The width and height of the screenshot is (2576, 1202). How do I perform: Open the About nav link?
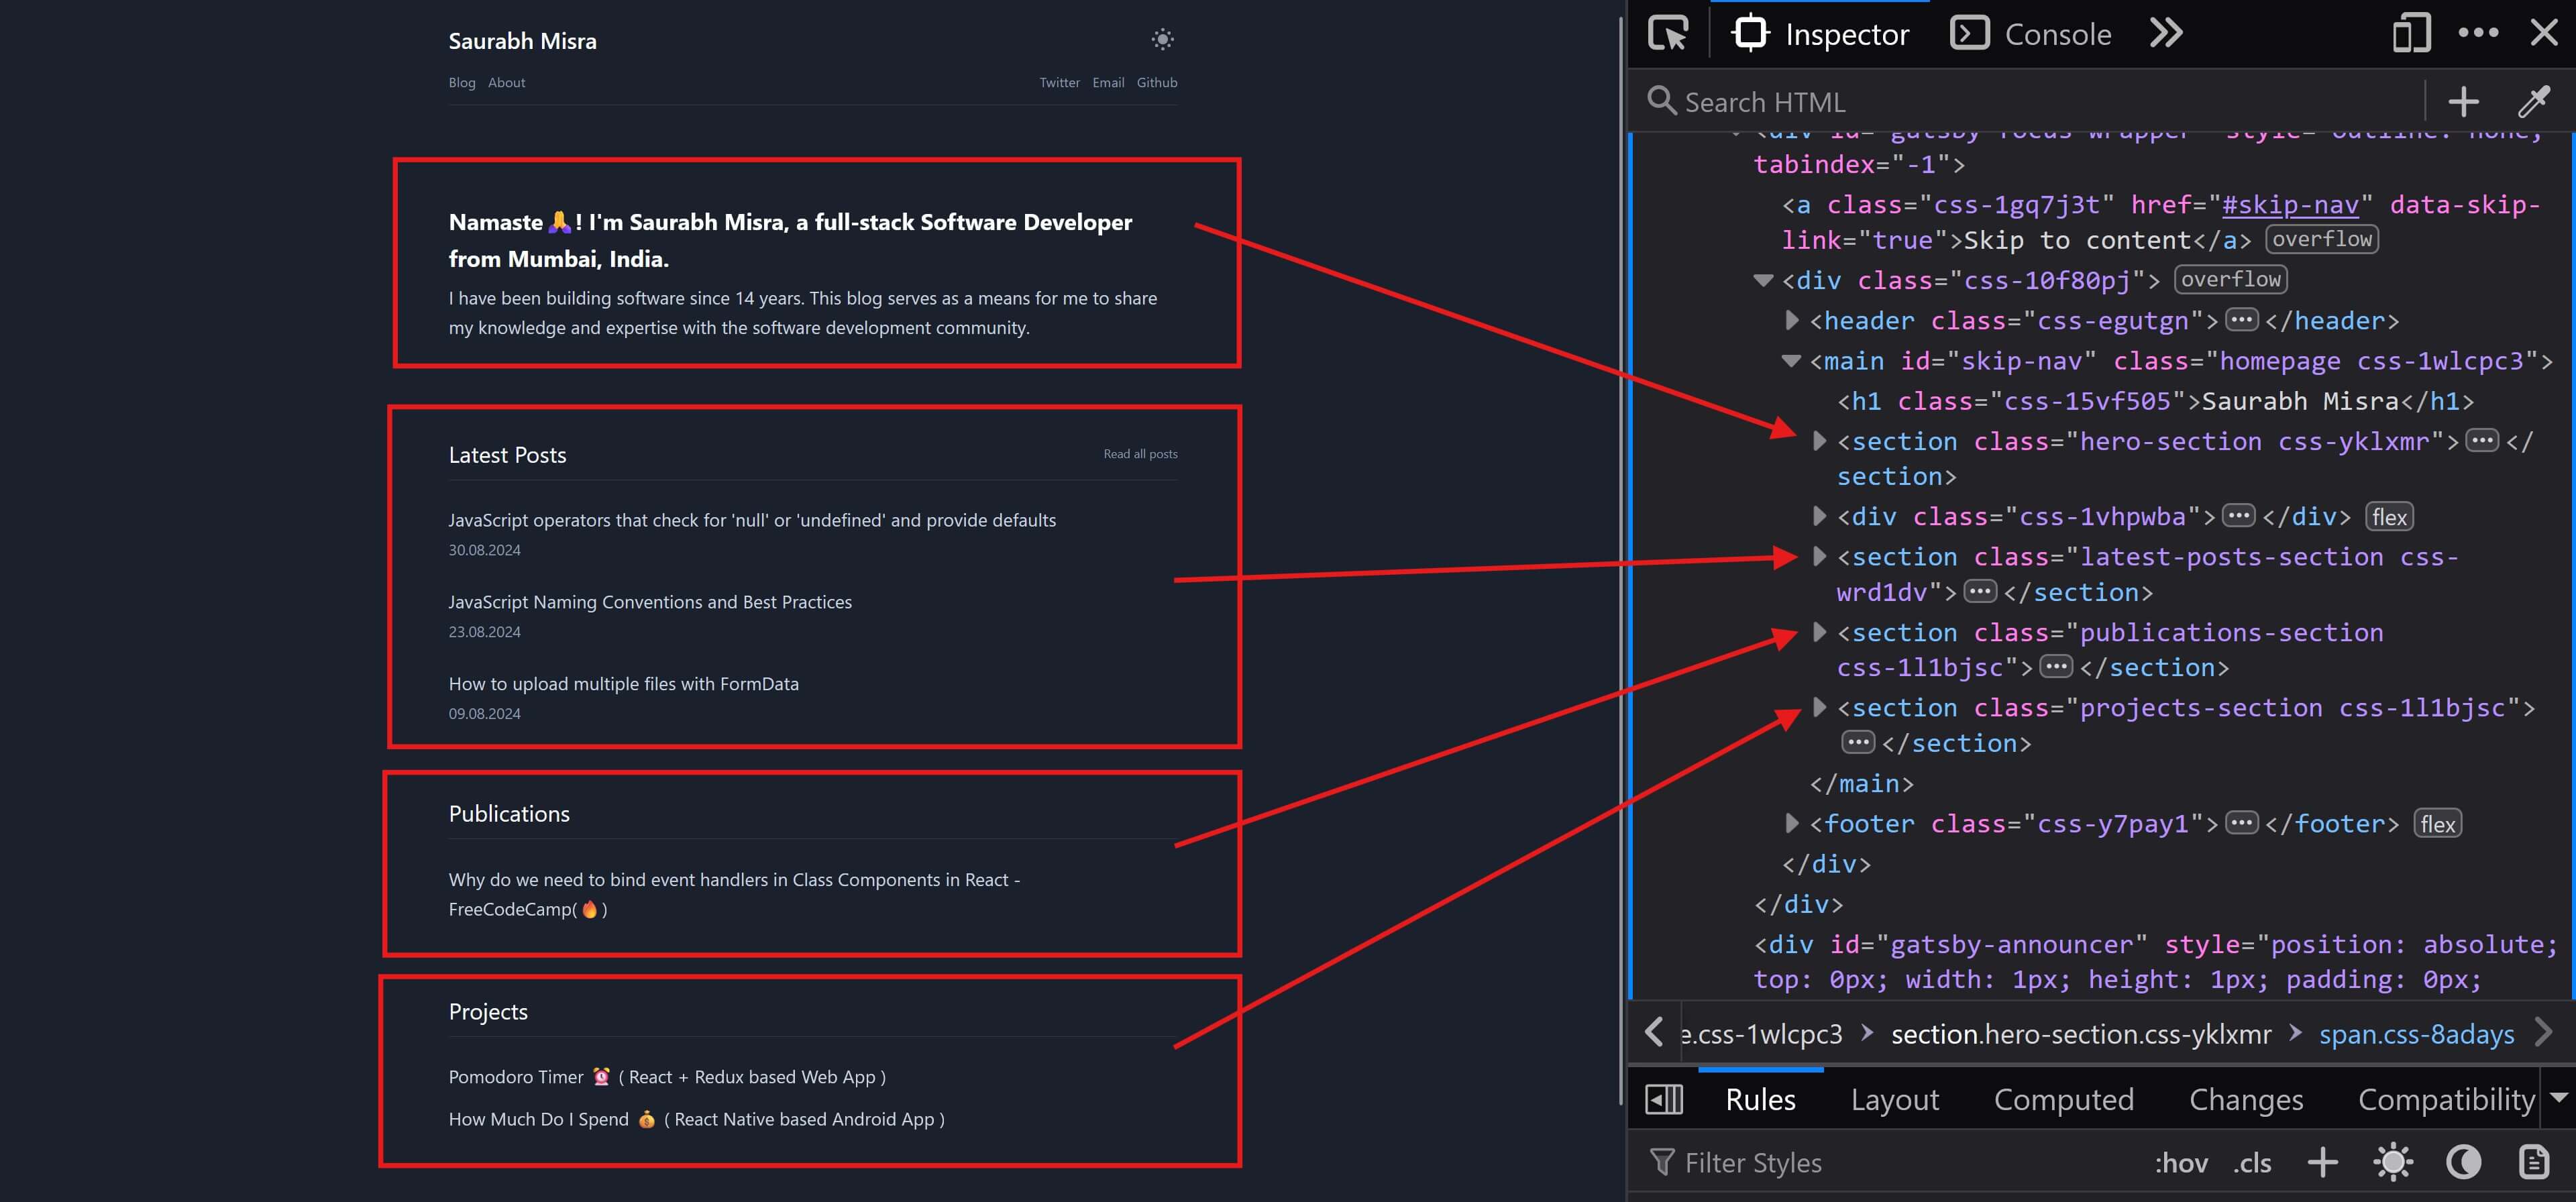tap(506, 82)
